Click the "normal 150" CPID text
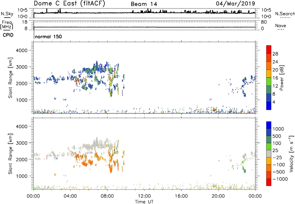Image resolution: width=295 pixels, height=204 pixels. pos(48,36)
